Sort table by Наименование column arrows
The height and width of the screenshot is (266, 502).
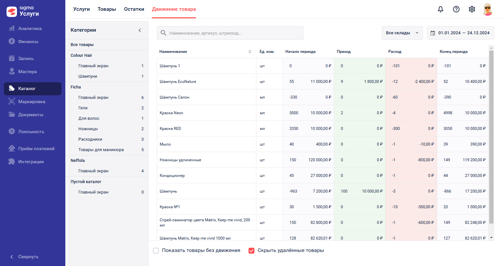pos(250,52)
